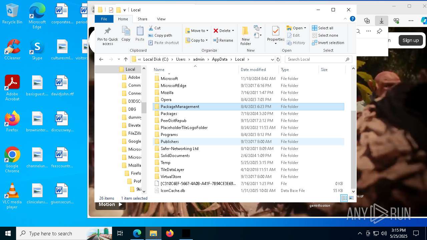427x240 pixels.
Task: Expand the Open button dropdown arrow
Action: [305, 28]
